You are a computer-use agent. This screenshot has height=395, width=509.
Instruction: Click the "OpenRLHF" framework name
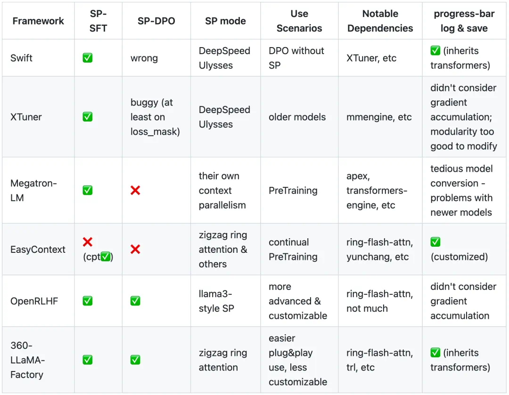(34, 301)
